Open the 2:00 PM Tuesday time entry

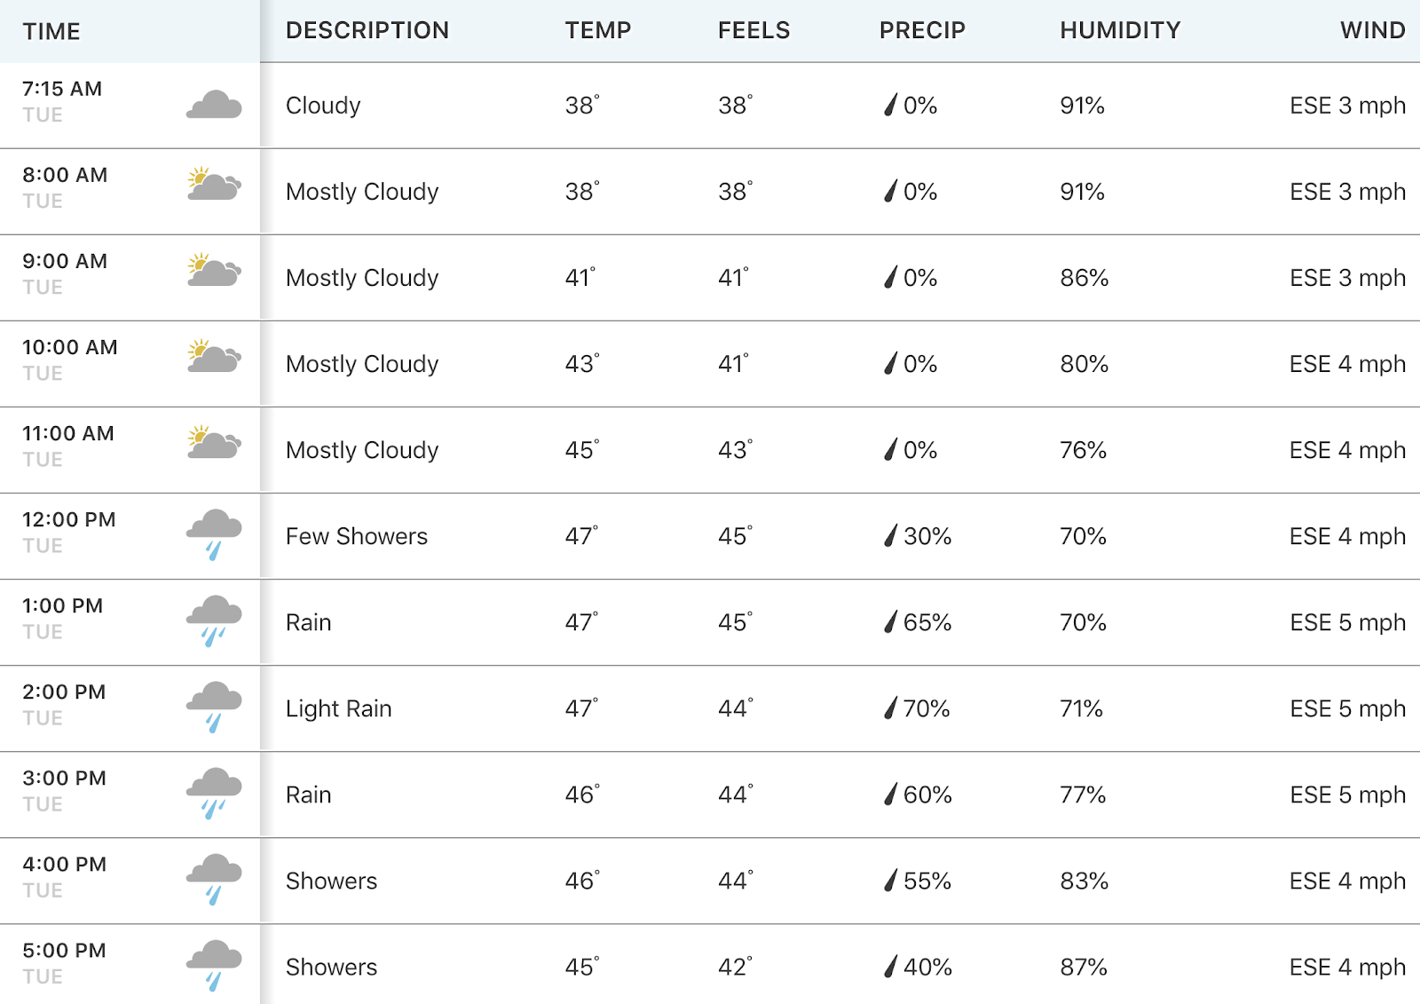point(64,704)
